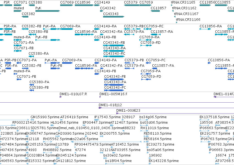
Task: Open the CG7069-PA protein feature
Action: pos(67,63)
